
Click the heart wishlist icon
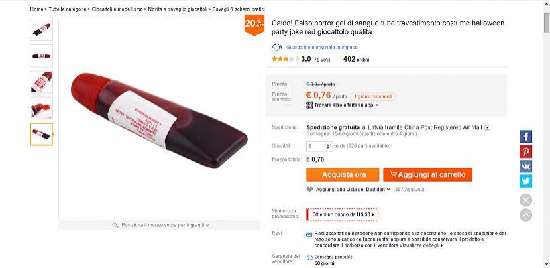point(309,189)
